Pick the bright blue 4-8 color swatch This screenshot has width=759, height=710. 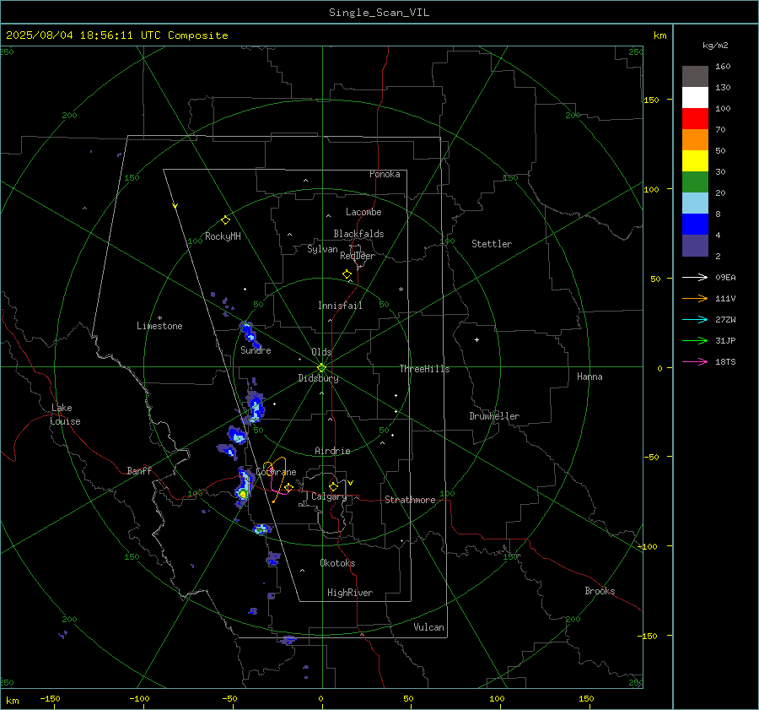click(x=695, y=225)
